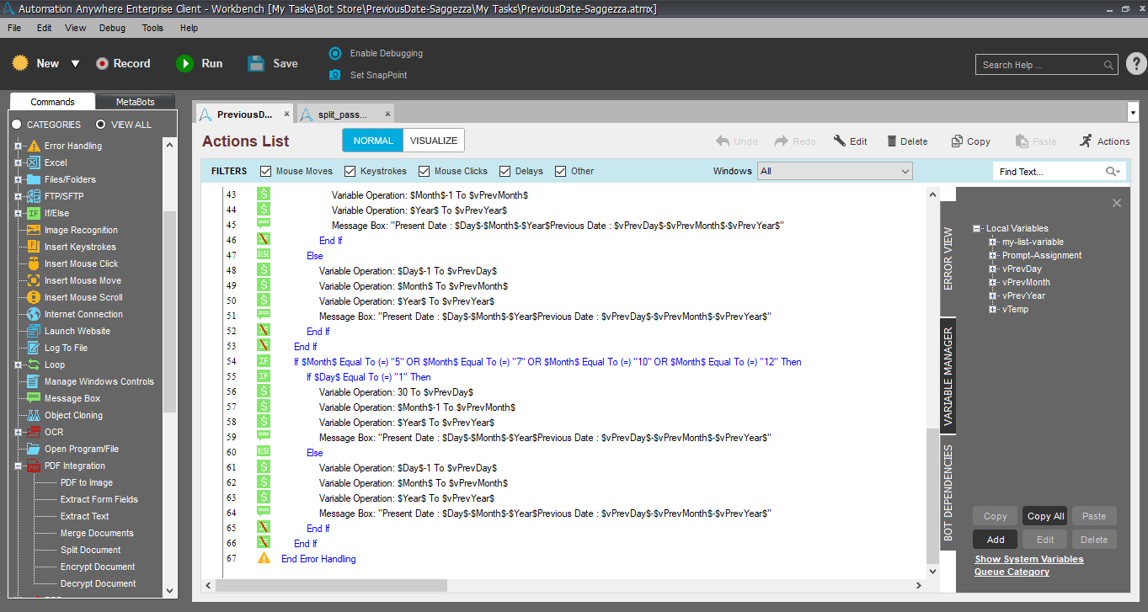Toggle the Keystrokes filter checkbox
Image resolution: width=1148 pixels, height=612 pixels.
[x=350, y=171]
